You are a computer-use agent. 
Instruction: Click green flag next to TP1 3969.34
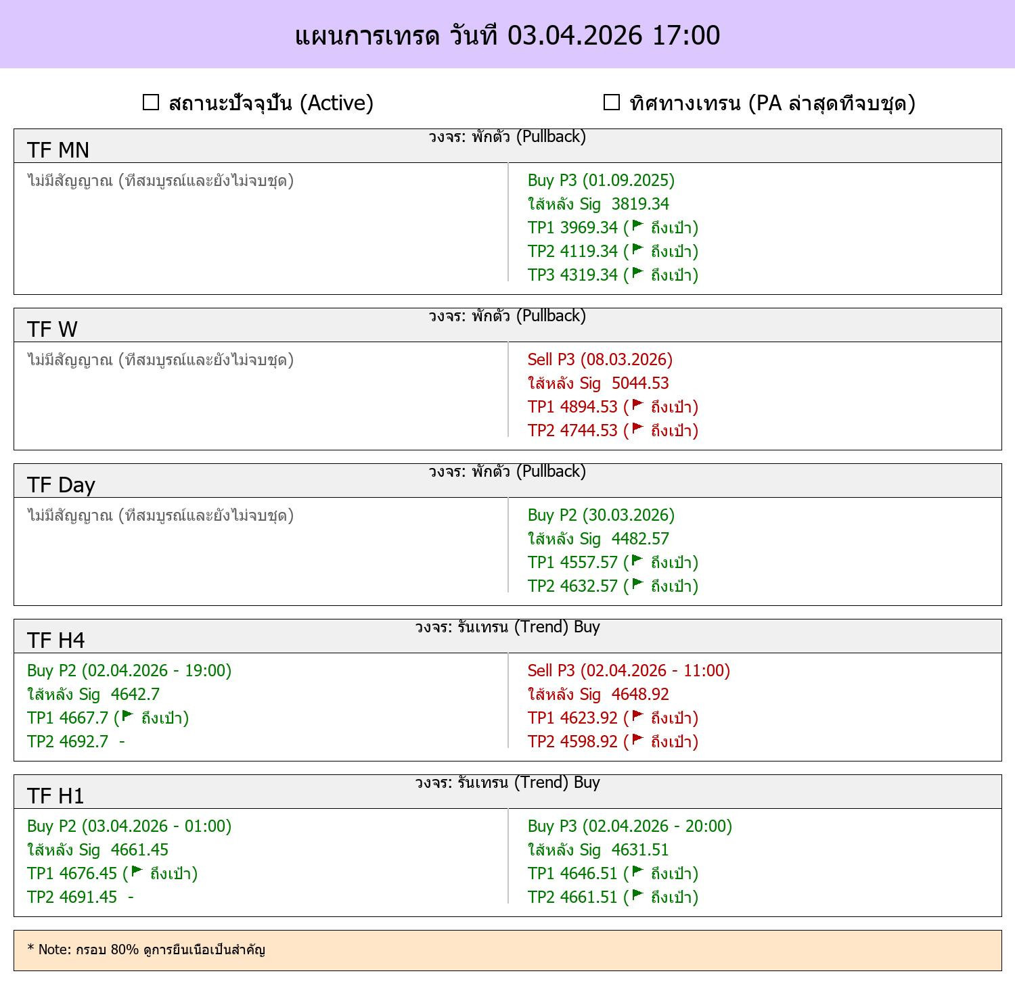point(637,226)
